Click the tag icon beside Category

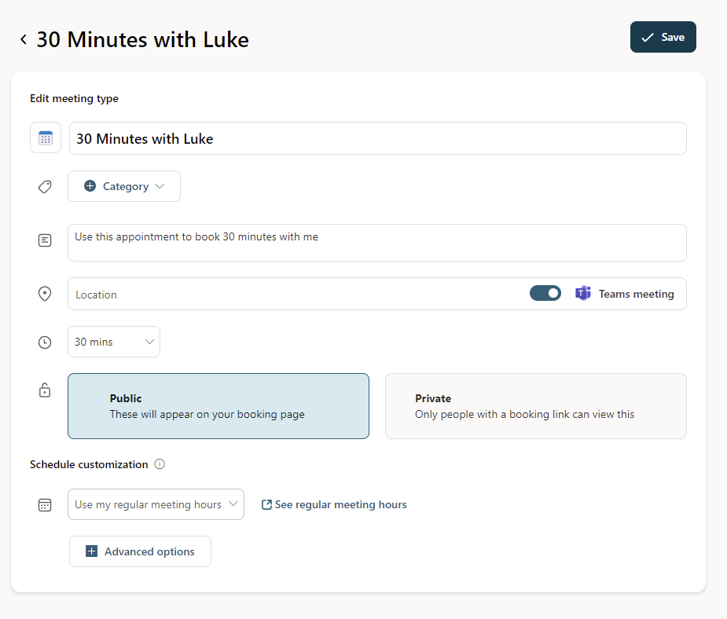point(45,187)
